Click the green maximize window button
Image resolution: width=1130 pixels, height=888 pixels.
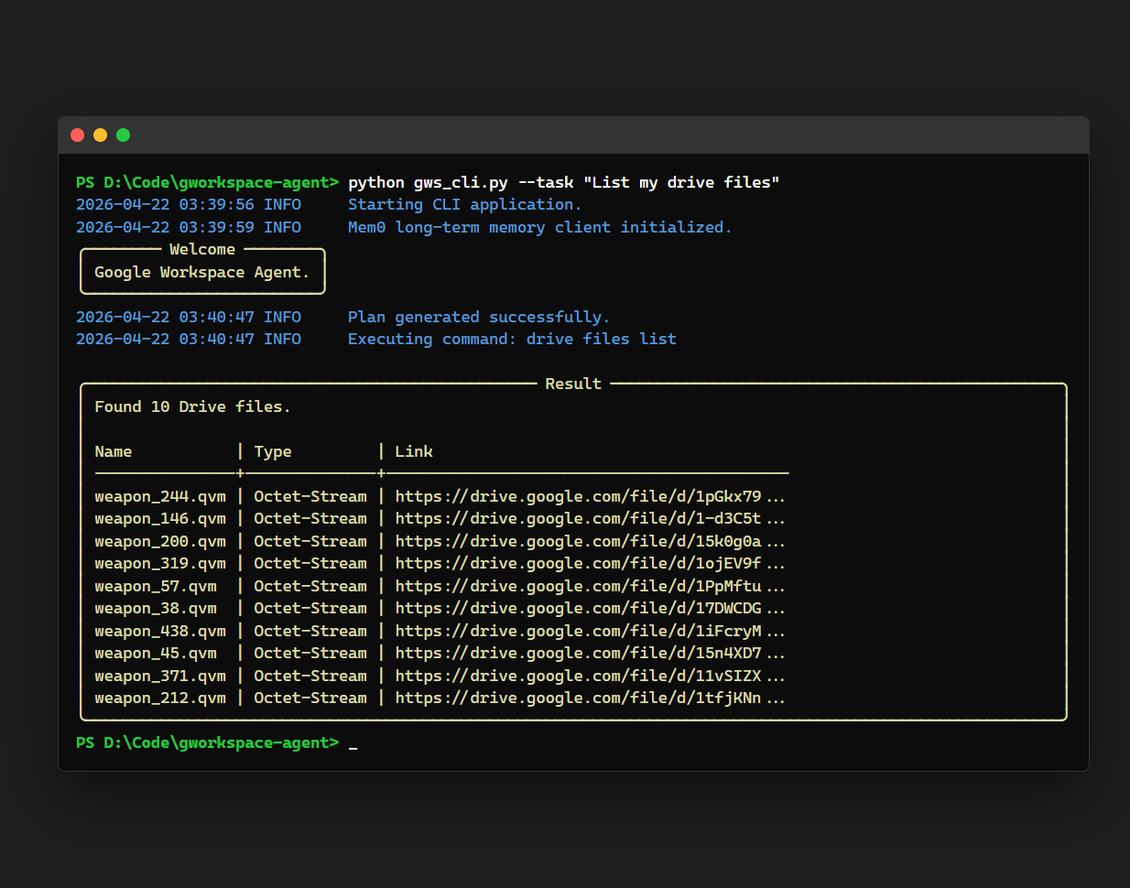124,135
